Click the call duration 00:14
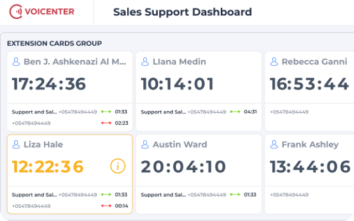Viewport: 354px width, 221px height. tap(122, 206)
